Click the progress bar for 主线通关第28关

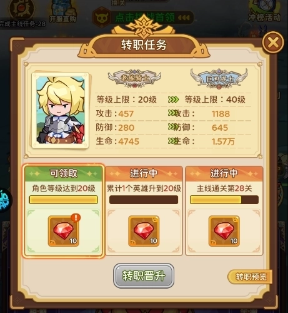tap(224, 200)
